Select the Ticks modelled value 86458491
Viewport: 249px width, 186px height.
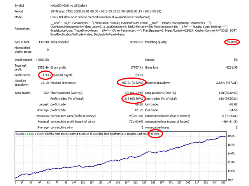tap(136, 42)
